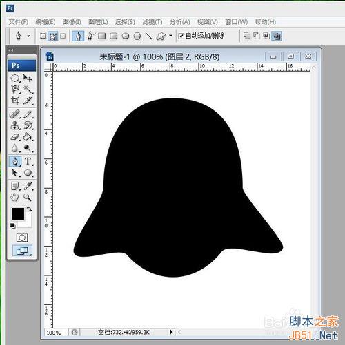Screen dimensions: 345x345
Task: Choose Rectangle shape in options bar
Action: pos(101,36)
